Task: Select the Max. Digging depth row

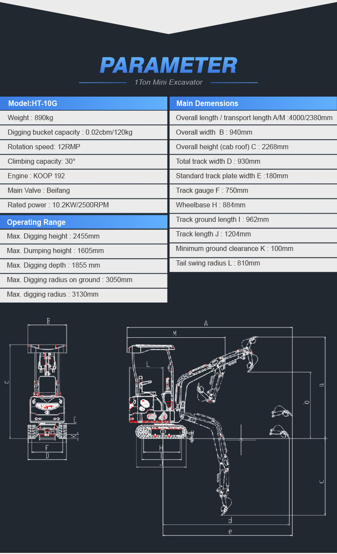Action: click(84, 265)
